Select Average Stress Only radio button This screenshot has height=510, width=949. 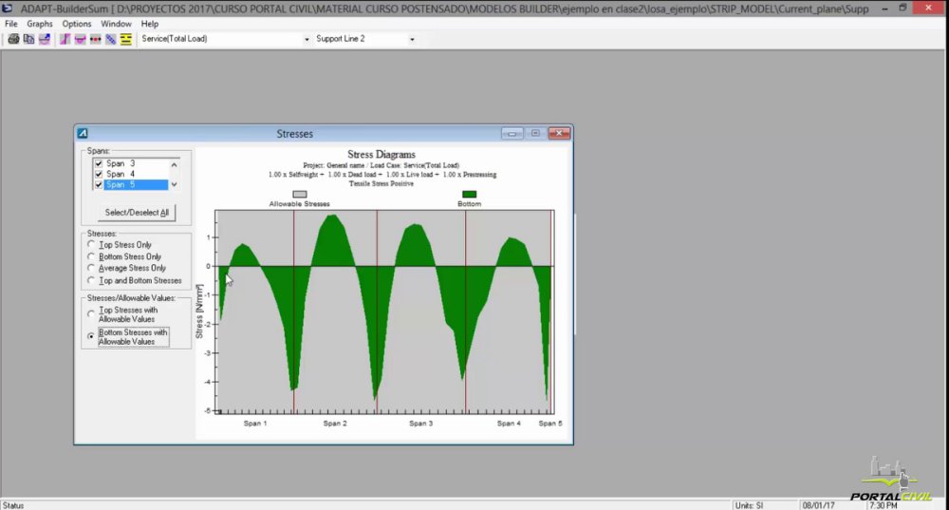coord(91,268)
